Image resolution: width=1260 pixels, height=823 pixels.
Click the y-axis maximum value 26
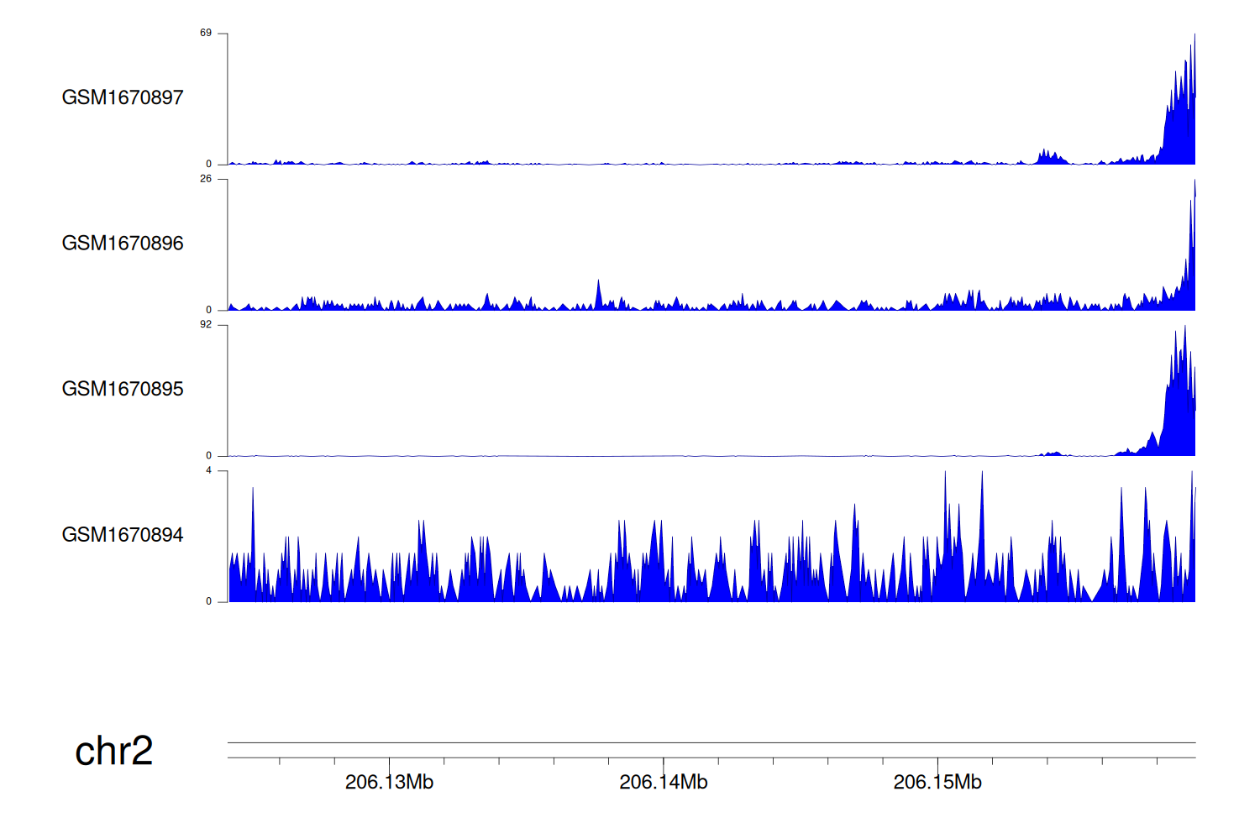click(206, 179)
